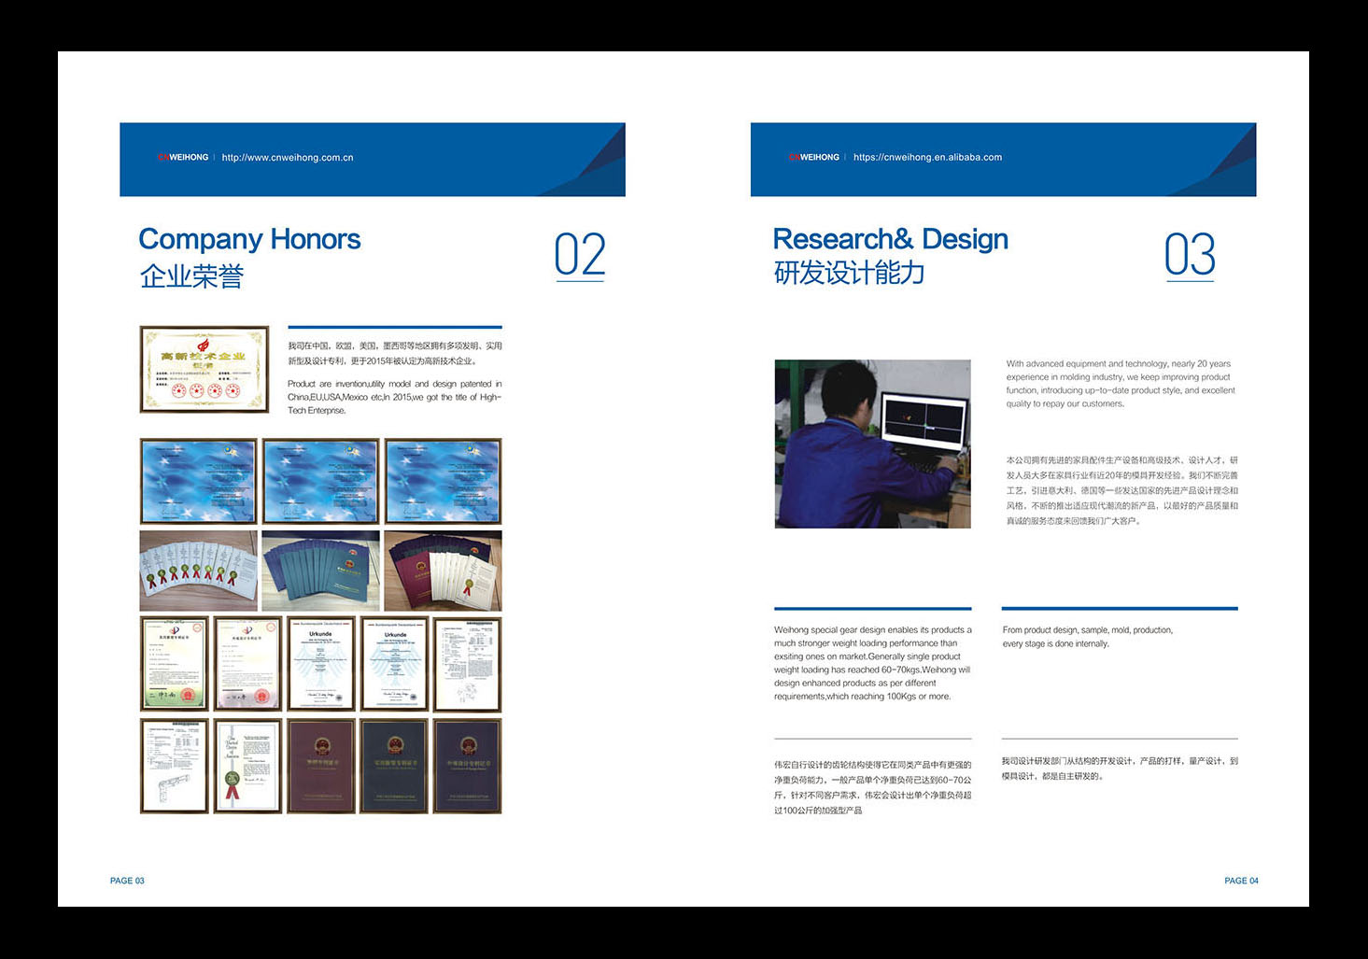Click the maroon patent cover in bottom row
This screenshot has height=959, width=1368.
point(320,766)
